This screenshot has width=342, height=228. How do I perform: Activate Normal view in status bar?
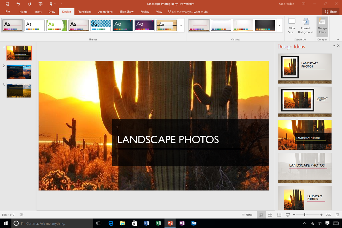(x=261, y=215)
